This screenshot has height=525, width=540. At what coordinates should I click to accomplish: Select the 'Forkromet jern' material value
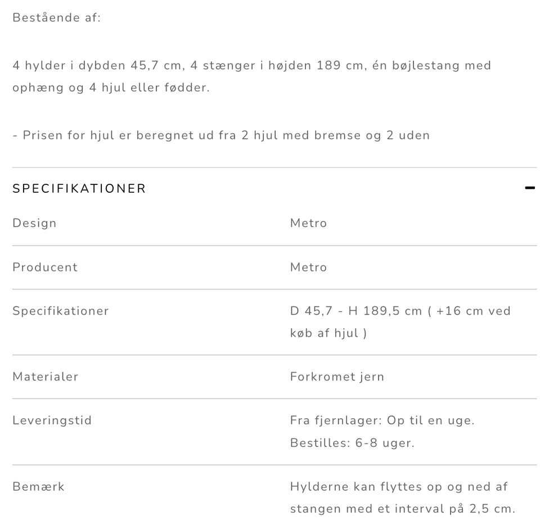(x=337, y=377)
